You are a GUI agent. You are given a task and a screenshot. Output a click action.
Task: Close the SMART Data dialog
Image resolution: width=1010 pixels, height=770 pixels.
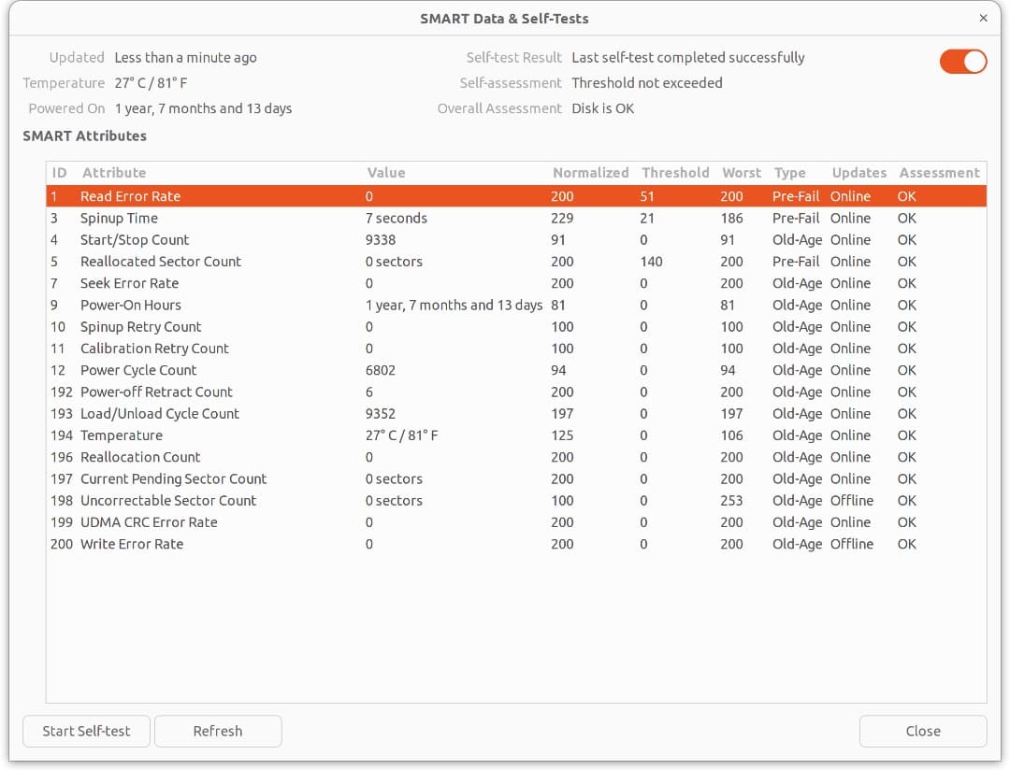coord(922,731)
